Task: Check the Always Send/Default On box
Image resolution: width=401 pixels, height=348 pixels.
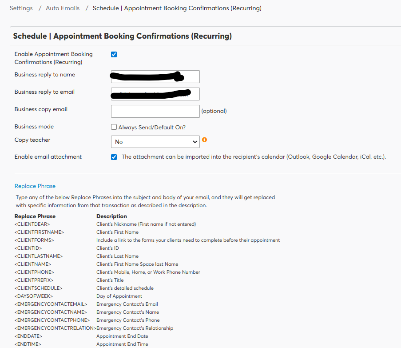Action: (x=114, y=127)
